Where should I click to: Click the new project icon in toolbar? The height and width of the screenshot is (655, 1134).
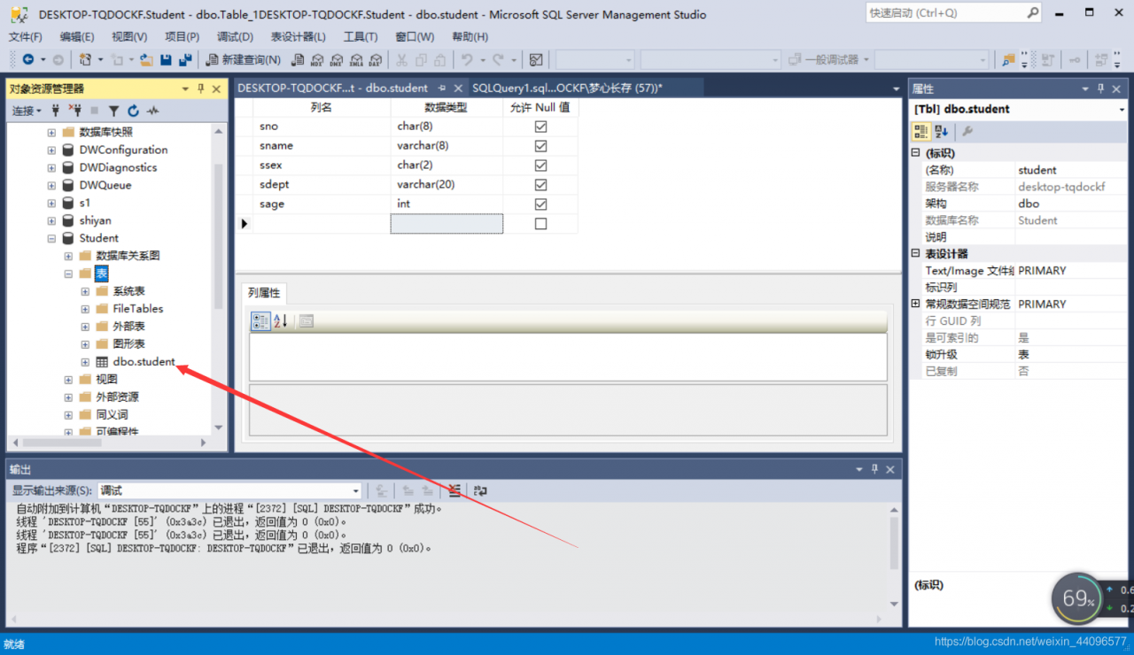(86, 59)
